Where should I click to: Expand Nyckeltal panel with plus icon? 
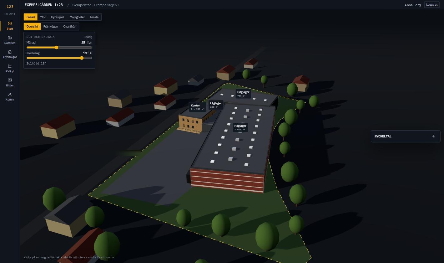[433, 136]
